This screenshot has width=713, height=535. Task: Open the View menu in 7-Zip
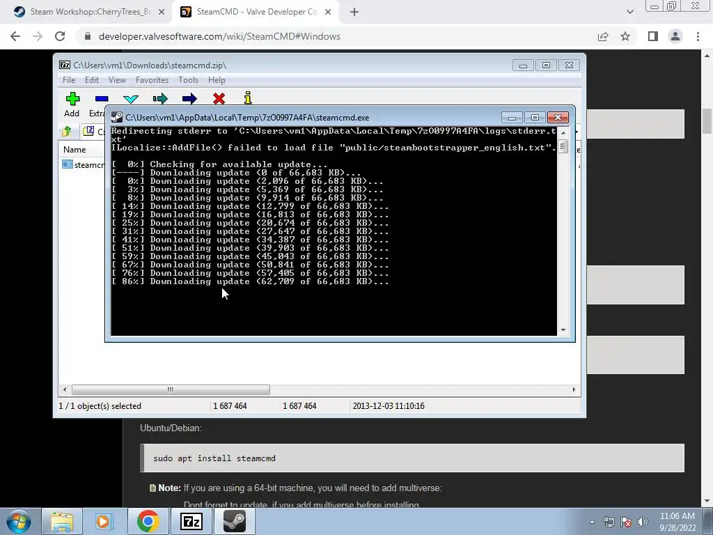click(x=117, y=80)
